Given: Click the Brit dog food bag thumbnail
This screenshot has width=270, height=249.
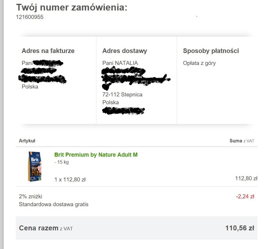Looking at the screenshot, I should (35, 167).
